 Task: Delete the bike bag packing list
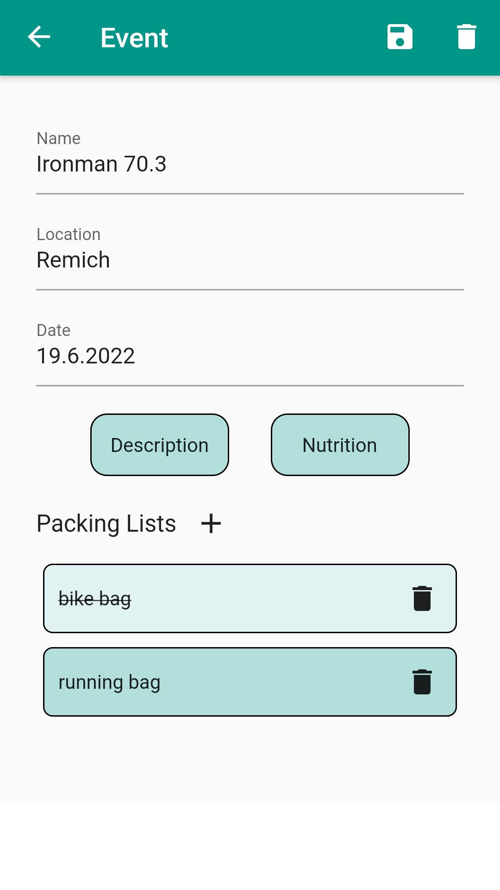(422, 598)
